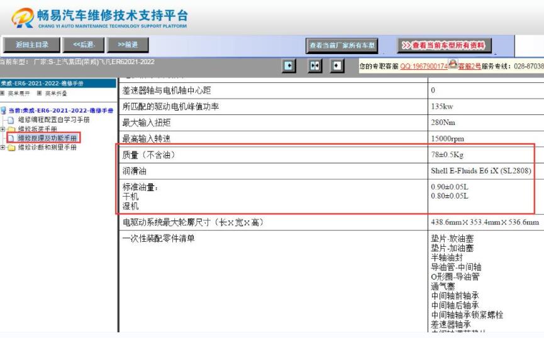544x338 pixels.
Task: Click the 标准油量 label
Action: click(140, 187)
